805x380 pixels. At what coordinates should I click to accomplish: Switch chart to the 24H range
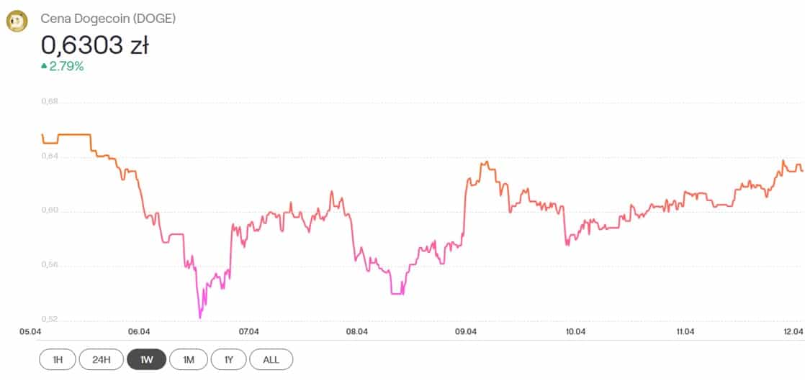coord(101,359)
